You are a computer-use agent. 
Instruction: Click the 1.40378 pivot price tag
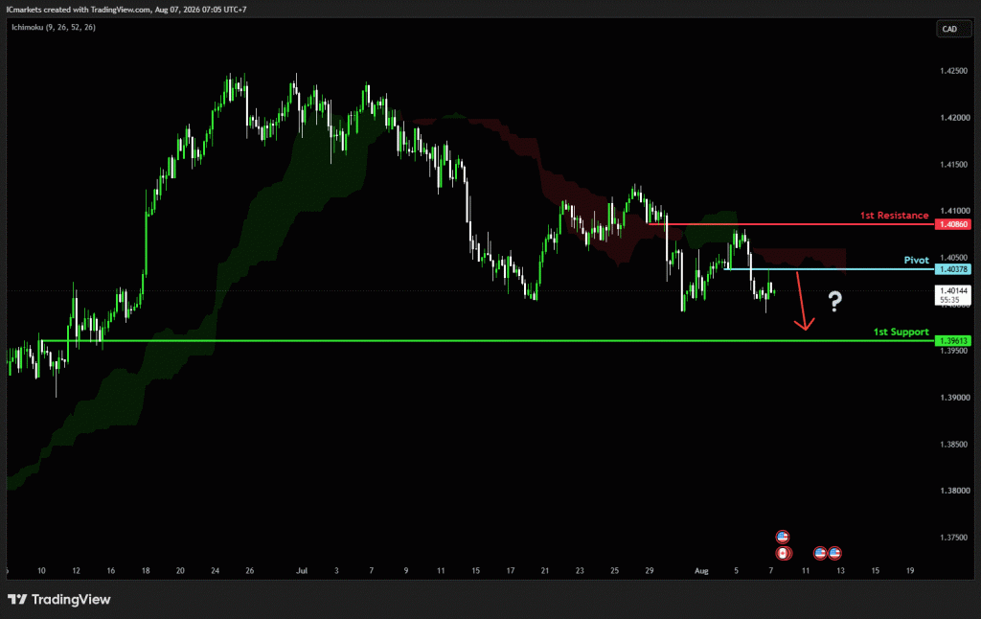pyautogui.click(x=953, y=269)
